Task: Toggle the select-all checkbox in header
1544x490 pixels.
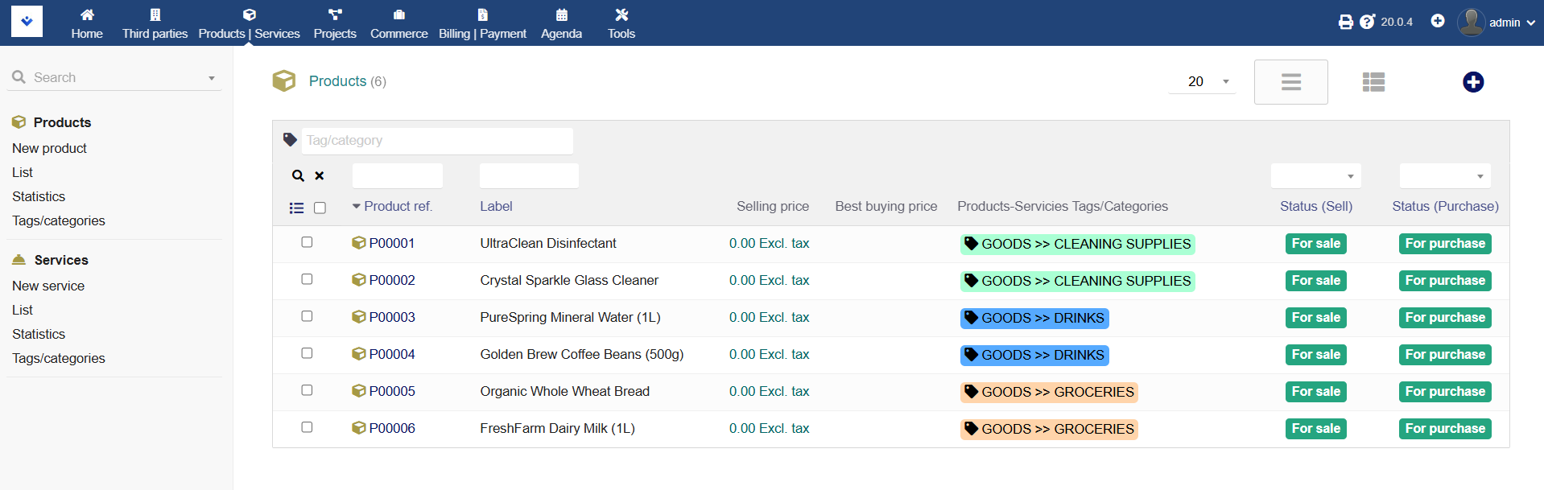Action: (x=320, y=208)
